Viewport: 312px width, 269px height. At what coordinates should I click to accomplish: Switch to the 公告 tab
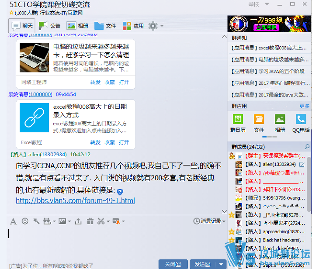pyautogui.click(x=49, y=26)
